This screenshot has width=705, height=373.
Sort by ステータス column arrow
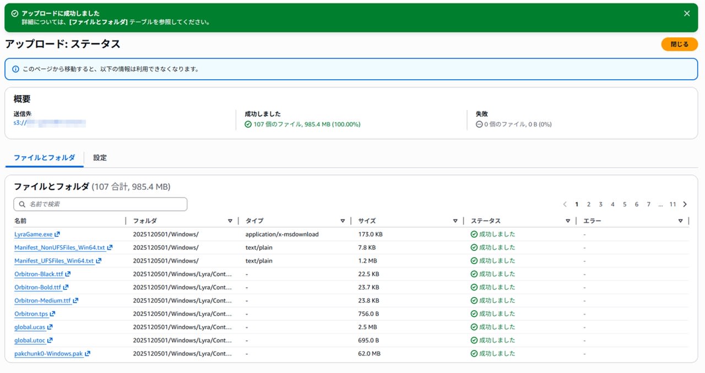(x=567, y=221)
